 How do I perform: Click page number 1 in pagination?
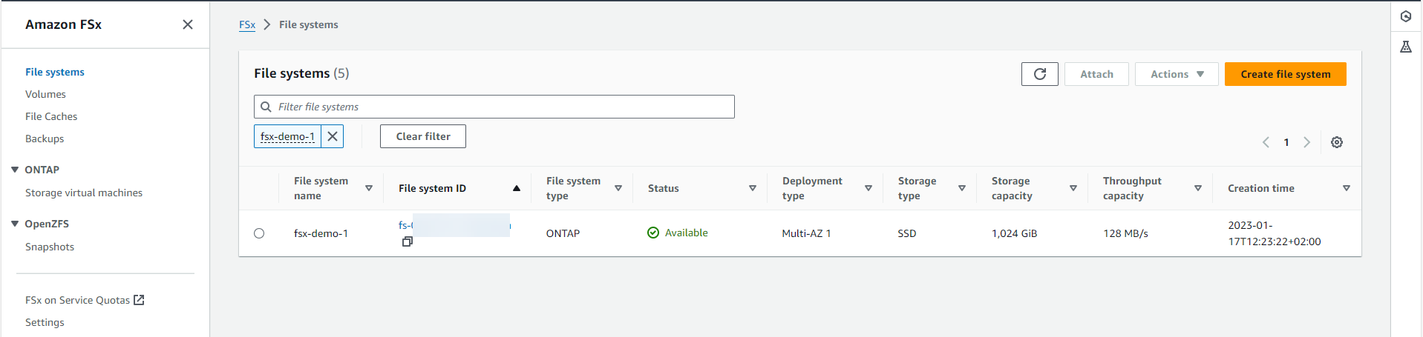1286,142
